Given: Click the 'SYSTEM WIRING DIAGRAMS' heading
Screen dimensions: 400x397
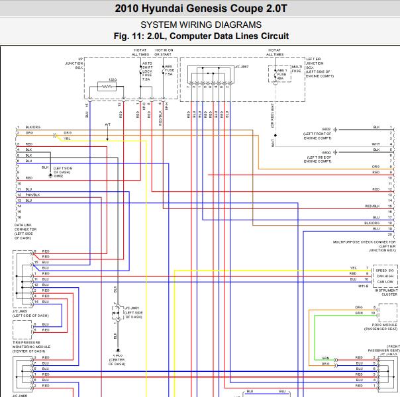Looking at the screenshot, I should pyautogui.click(x=201, y=24).
